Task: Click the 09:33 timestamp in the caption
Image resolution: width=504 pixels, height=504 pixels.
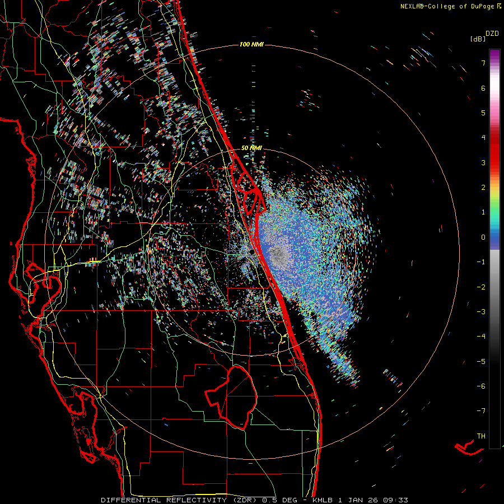Action: click(x=395, y=500)
